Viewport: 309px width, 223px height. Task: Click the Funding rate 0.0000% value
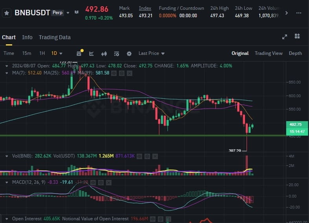tap(168, 16)
